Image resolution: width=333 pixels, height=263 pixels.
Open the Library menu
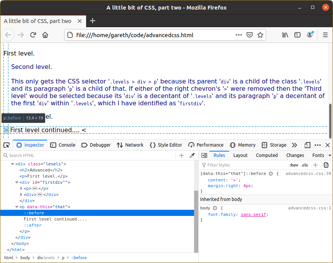pos(285,35)
